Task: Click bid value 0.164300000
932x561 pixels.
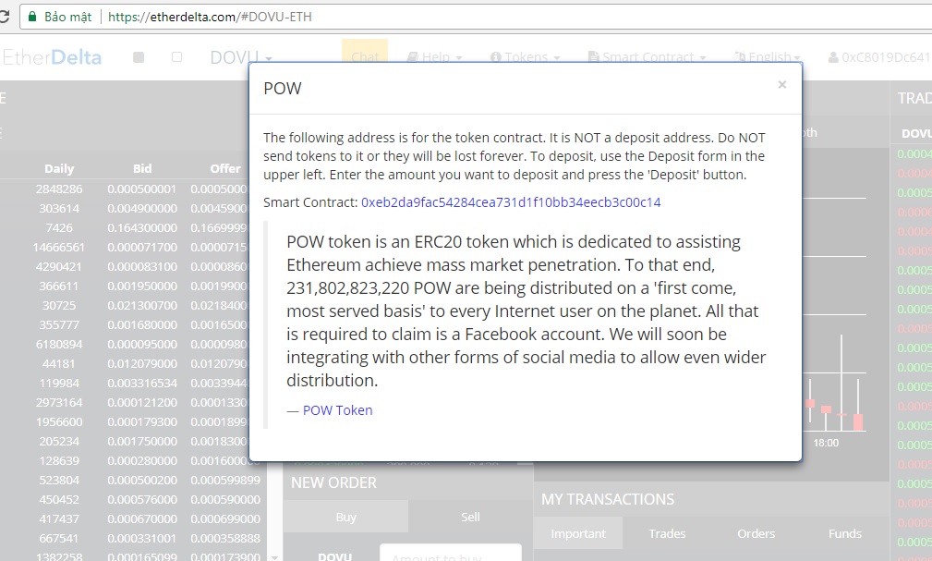Action: tap(142, 228)
